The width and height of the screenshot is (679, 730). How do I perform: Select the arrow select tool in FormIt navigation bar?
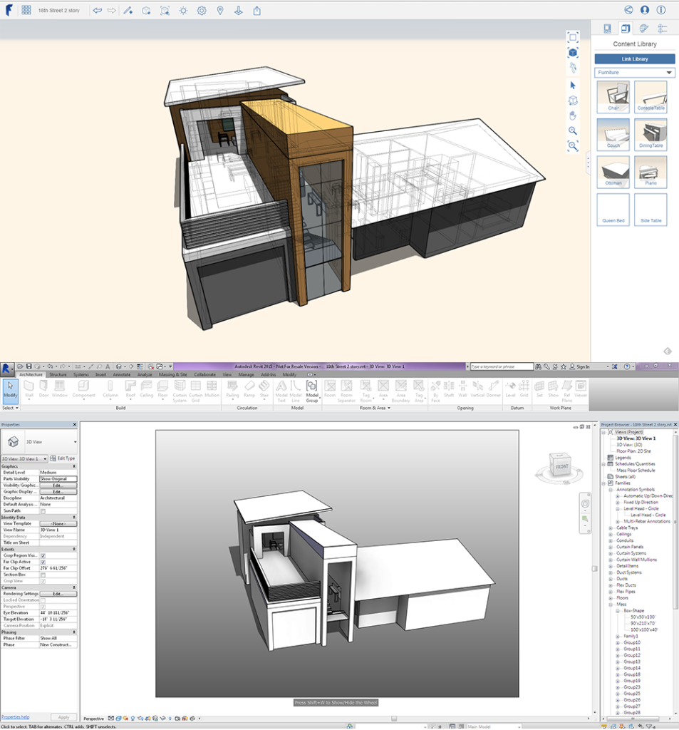pos(573,86)
